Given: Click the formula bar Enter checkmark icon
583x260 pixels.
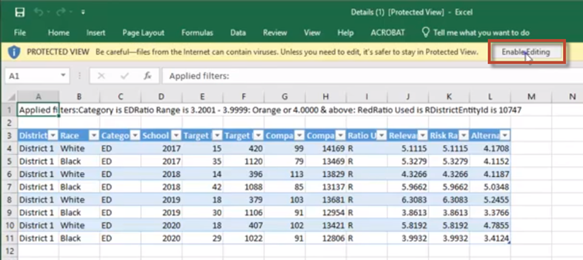Looking at the screenshot, I should (x=125, y=76).
